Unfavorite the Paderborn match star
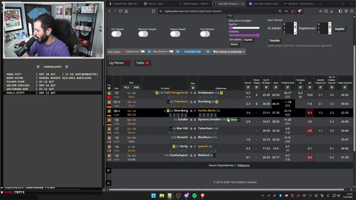This screenshot has width=356, height=200. 109,102
